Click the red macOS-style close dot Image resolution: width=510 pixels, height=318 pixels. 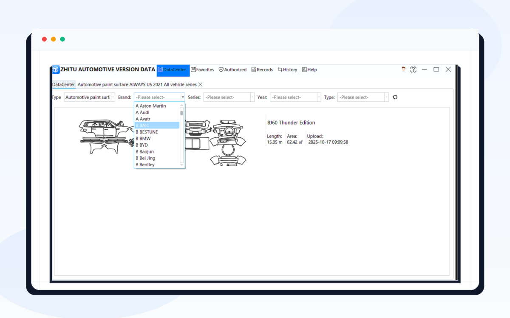pyautogui.click(x=44, y=39)
